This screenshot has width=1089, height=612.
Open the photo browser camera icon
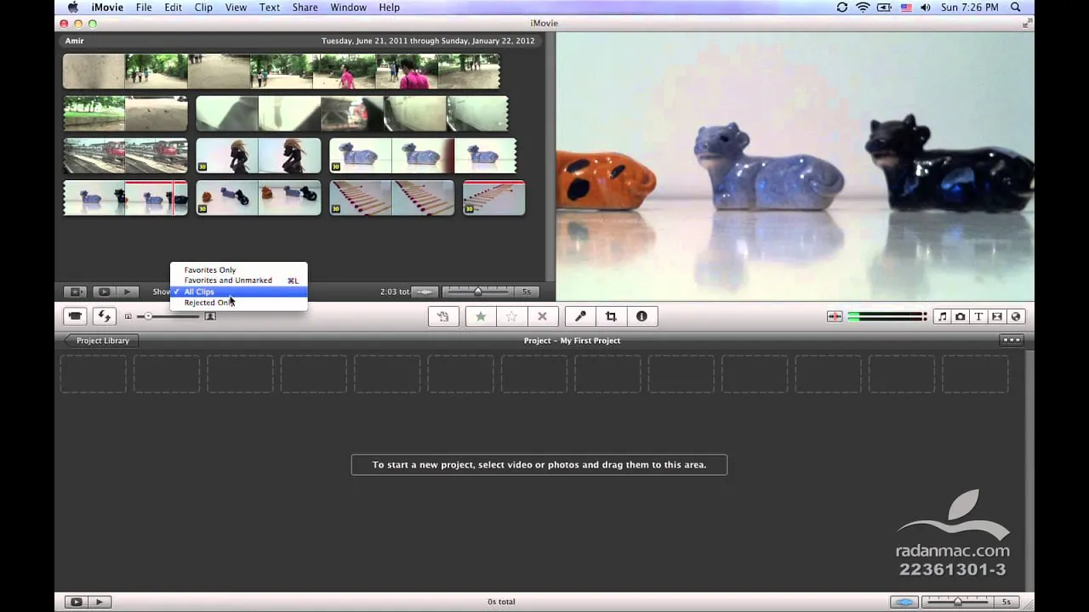tap(961, 316)
